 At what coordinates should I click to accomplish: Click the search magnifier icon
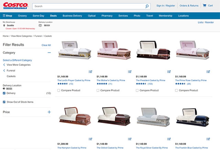coord(147,6)
